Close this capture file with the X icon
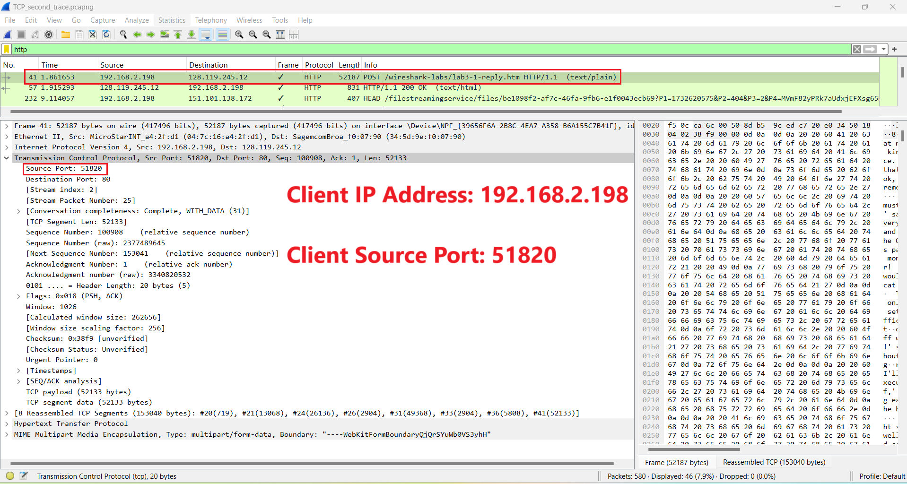The width and height of the screenshot is (907, 484). coord(93,35)
